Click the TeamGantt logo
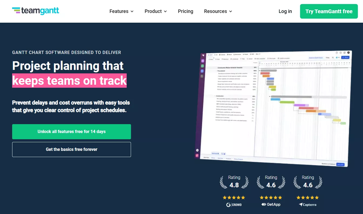This screenshot has height=214, width=363. (36, 11)
